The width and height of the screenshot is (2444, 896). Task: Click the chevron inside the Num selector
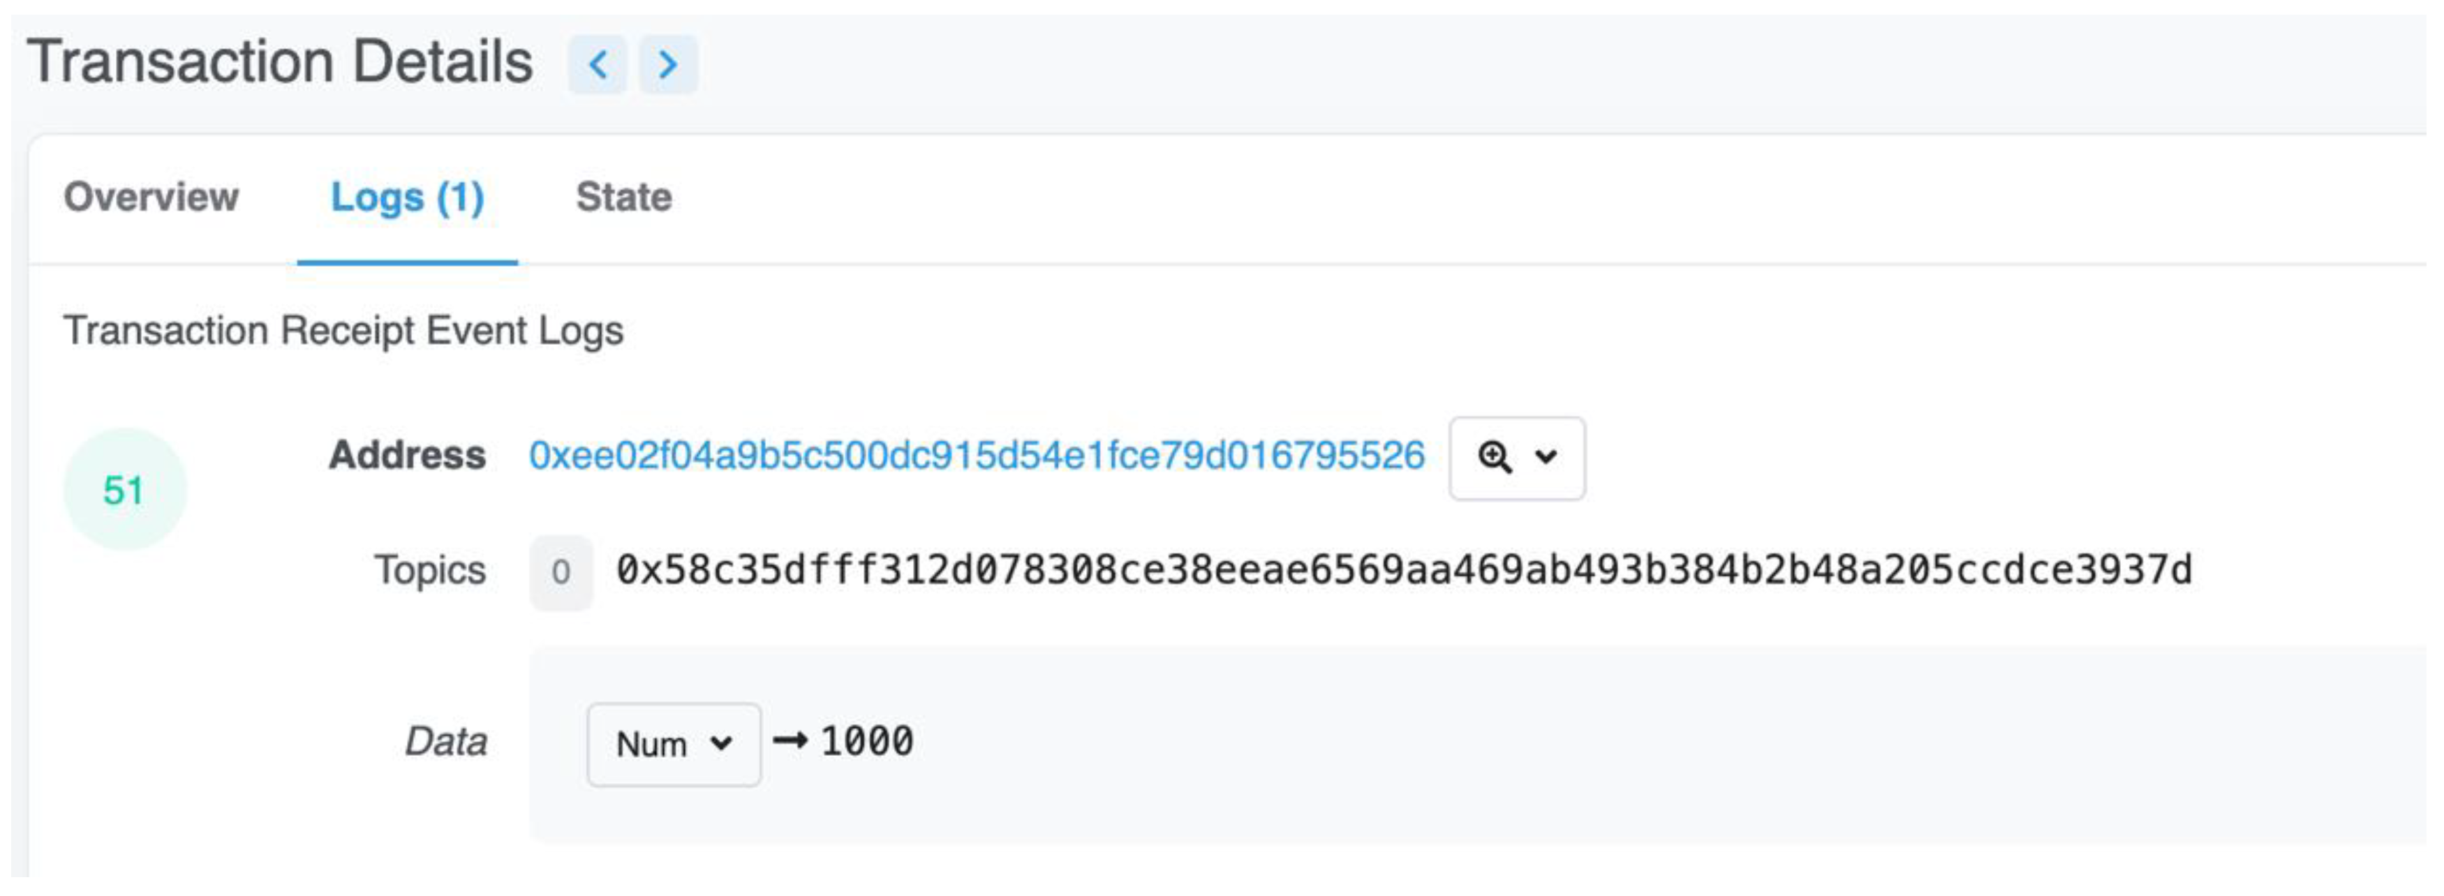click(x=721, y=745)
